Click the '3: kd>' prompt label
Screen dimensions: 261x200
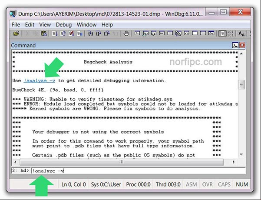point(20,171)
